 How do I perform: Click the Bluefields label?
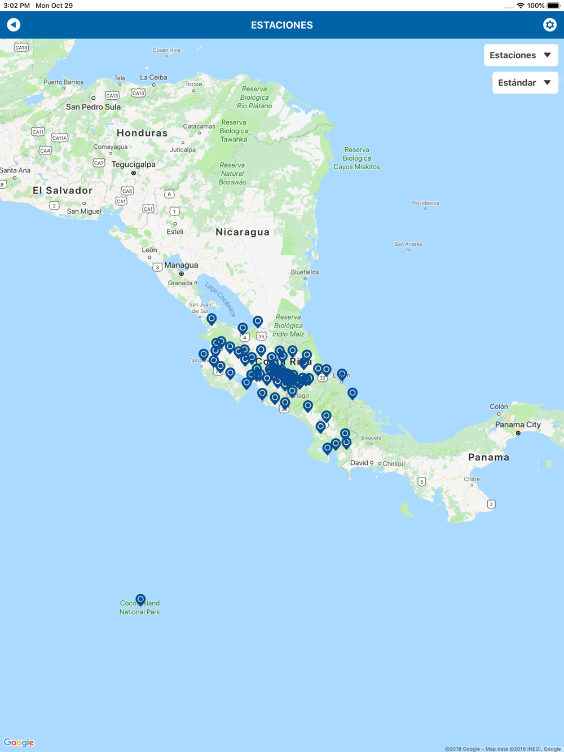(x=305, y=272)
